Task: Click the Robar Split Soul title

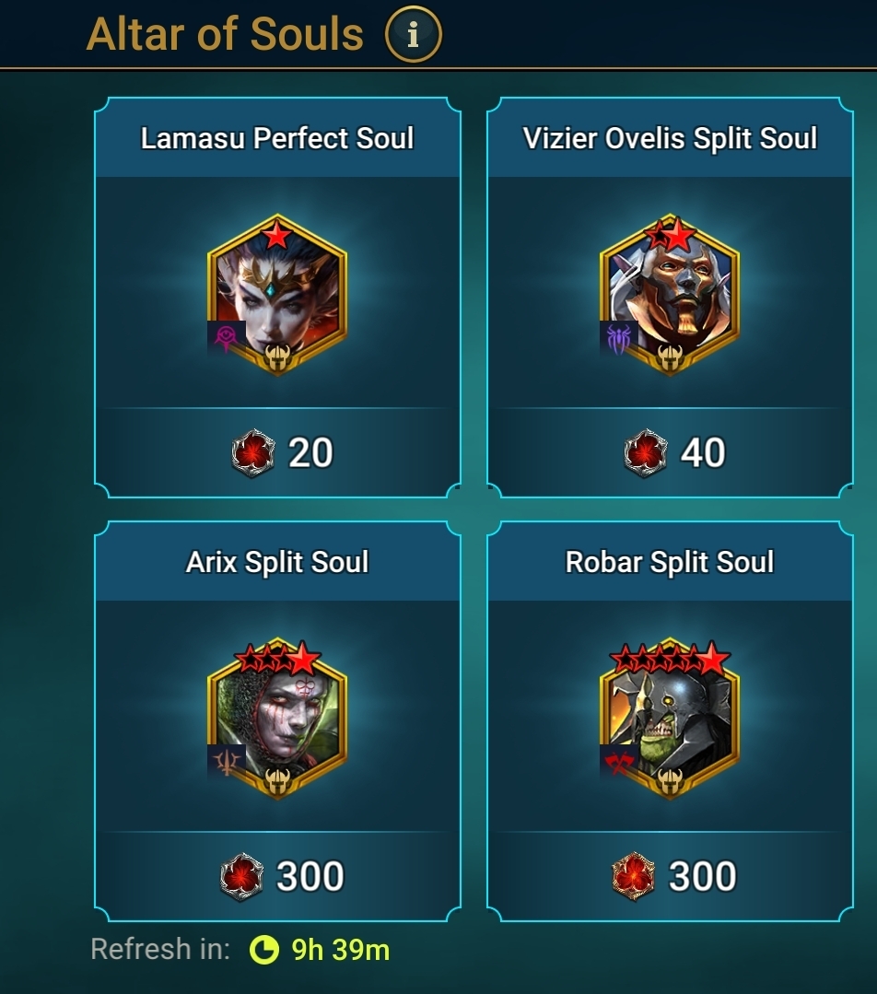Action: click(x=670, y=562)
